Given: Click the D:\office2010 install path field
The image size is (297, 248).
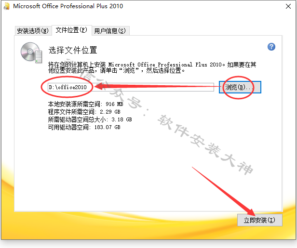Looking at the screenshot, I should pos(131,87).
